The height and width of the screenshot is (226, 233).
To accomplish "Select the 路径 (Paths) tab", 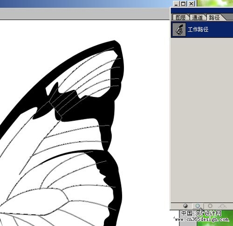I will [x=214, y=17].
